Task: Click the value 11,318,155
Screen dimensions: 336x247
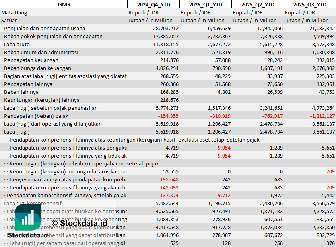Action: tap(166, 45)
